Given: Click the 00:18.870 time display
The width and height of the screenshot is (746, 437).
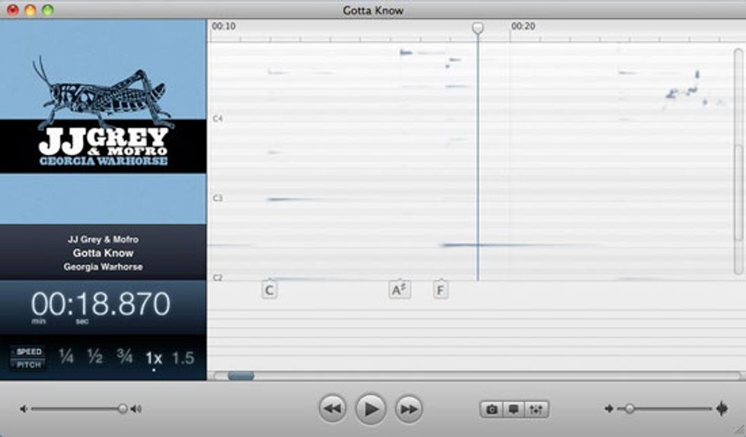Looking at the screenshot, I should pyautogui.click(x=100, y=304).
